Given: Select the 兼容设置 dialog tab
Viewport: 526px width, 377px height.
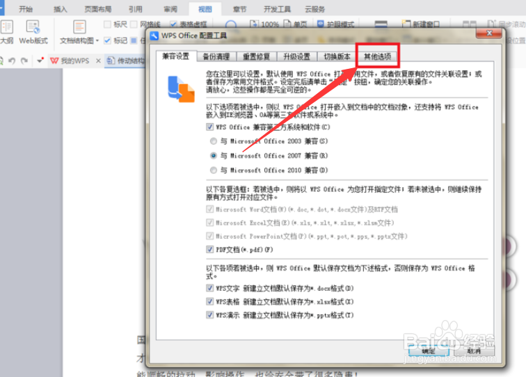Looking at the screenshot, I should (x=176, y=56).
